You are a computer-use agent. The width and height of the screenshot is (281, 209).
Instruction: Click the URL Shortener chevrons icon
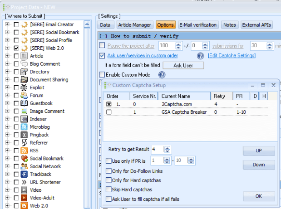tap(24, 182)
